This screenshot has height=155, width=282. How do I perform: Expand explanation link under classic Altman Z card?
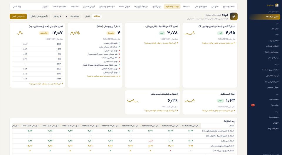tap(161, 43)
